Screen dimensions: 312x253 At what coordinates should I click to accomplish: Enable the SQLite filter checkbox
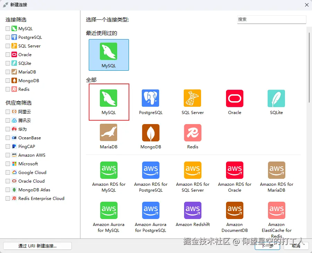click(8, 63)
